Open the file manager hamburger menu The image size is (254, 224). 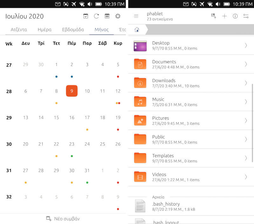click(136, 16)
